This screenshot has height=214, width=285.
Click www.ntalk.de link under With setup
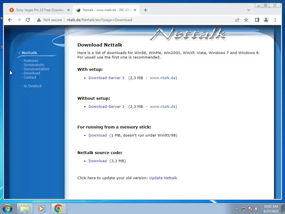click(x=163, y=78)
